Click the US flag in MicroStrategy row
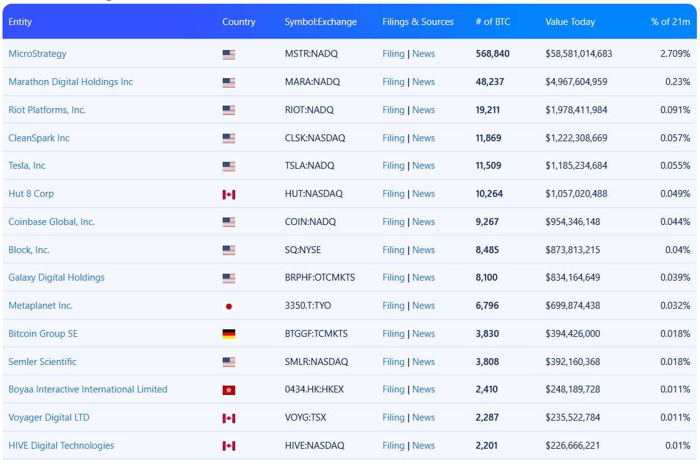 tap(229, 54)
